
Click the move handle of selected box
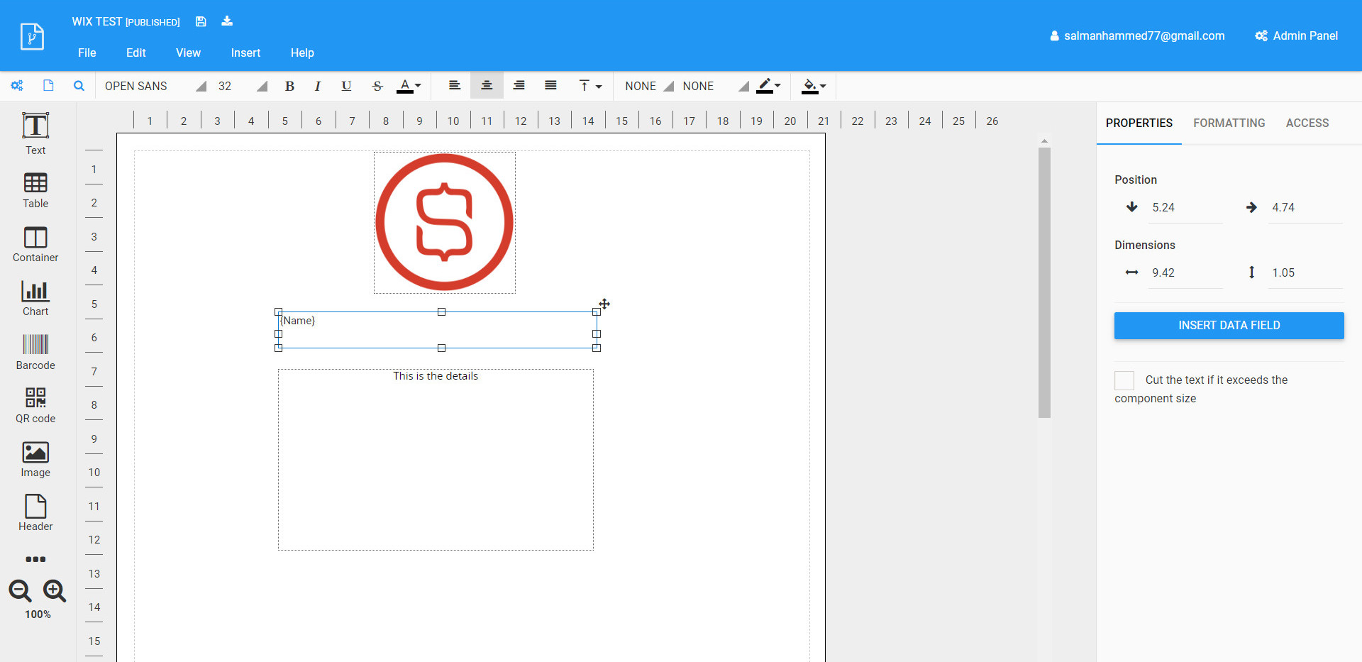click(x=604, y=304)
